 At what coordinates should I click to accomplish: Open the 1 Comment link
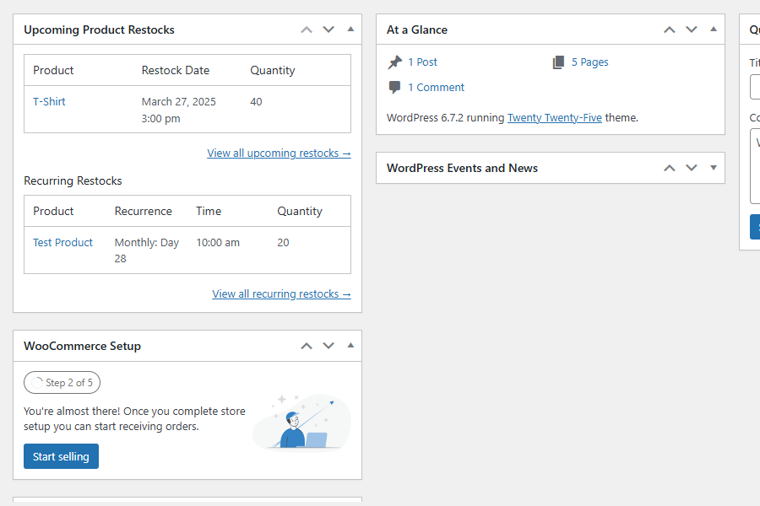(436, 87)
